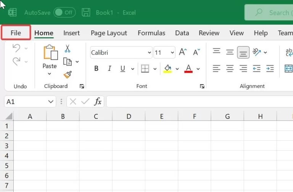Click cell B2 in the worksheet
The width and height of the screenshot is (293, 192).
pyautogui.click(x=63, y=136)
